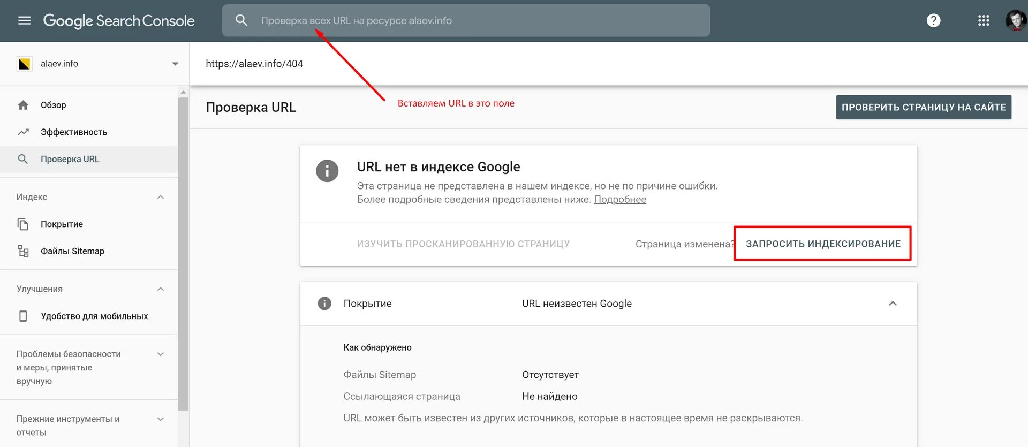The height and width of the screenshot is (447, 1028).
Task: Click the Эффективность trend icon
Action: [23, 132]
